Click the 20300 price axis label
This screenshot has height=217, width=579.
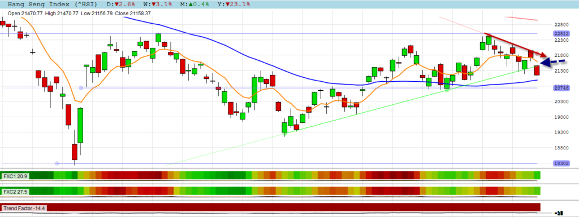point(561,101)
